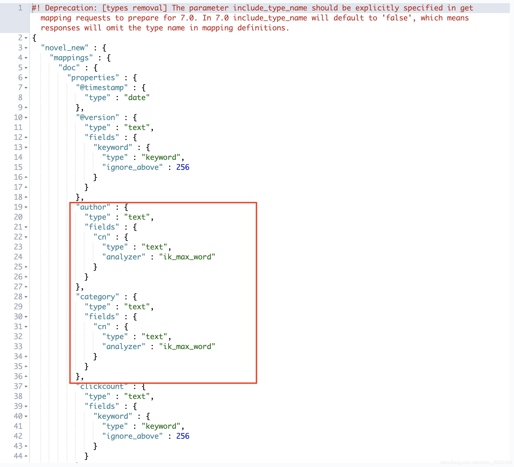Fold the "keyword" subfield on line 13

[26, 148]
